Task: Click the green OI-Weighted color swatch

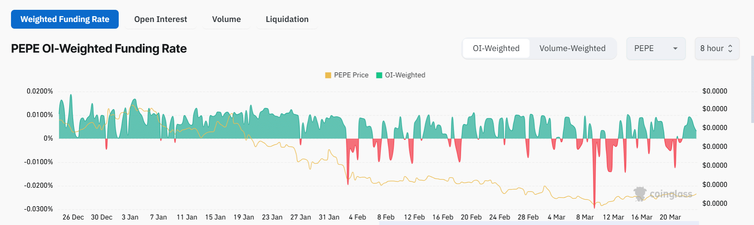Action: [x=379, y=75]
